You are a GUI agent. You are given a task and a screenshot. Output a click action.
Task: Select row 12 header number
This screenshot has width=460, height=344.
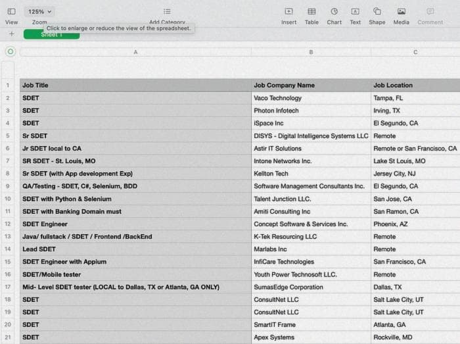coord(8,224)
